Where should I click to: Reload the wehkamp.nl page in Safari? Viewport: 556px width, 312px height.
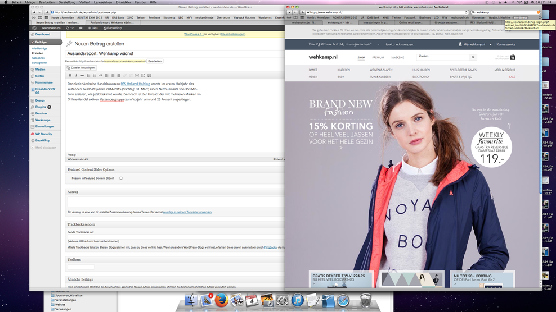pos(466,12)
